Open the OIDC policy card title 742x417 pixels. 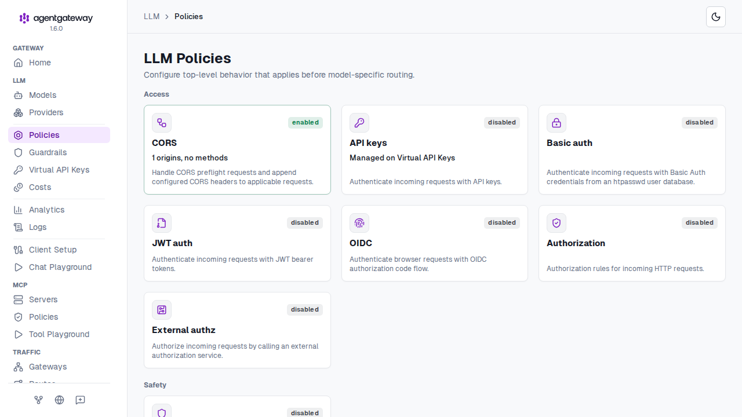361,243
